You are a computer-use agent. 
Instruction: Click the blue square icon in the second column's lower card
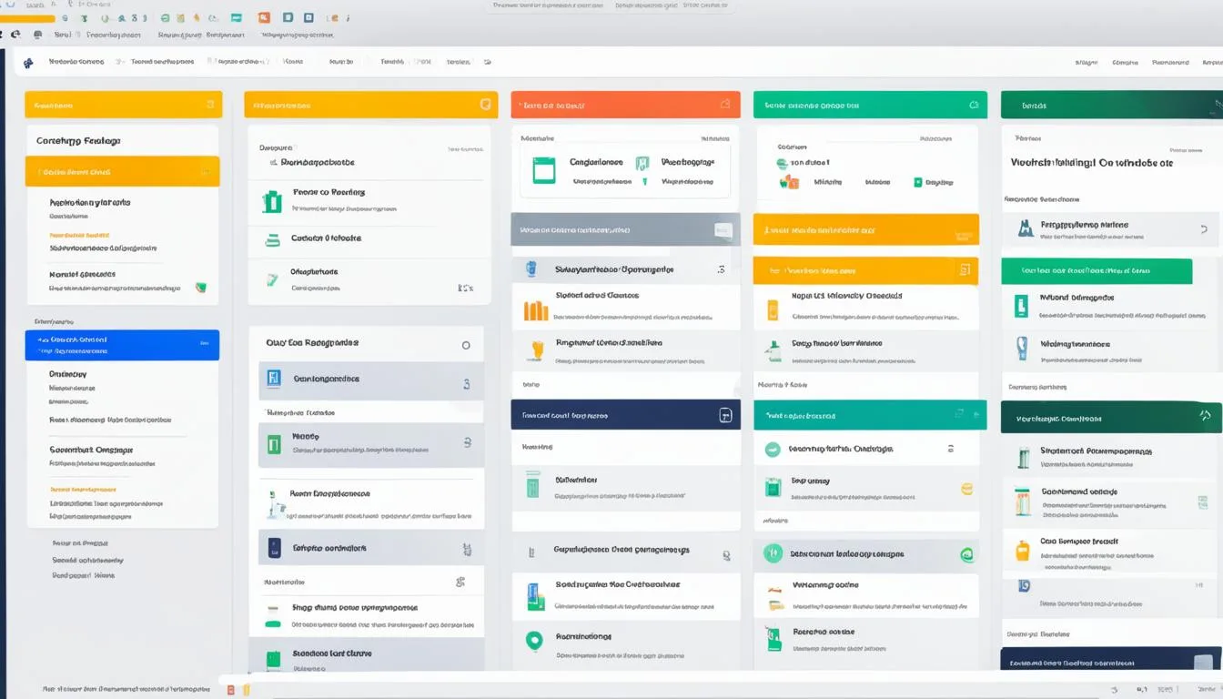coord(274,379)
